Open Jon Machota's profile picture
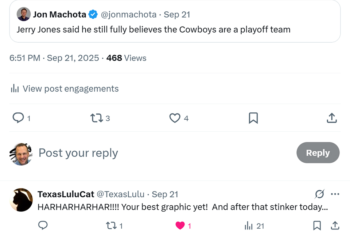This screenshot has width=350, height=240. pos(24,14)
